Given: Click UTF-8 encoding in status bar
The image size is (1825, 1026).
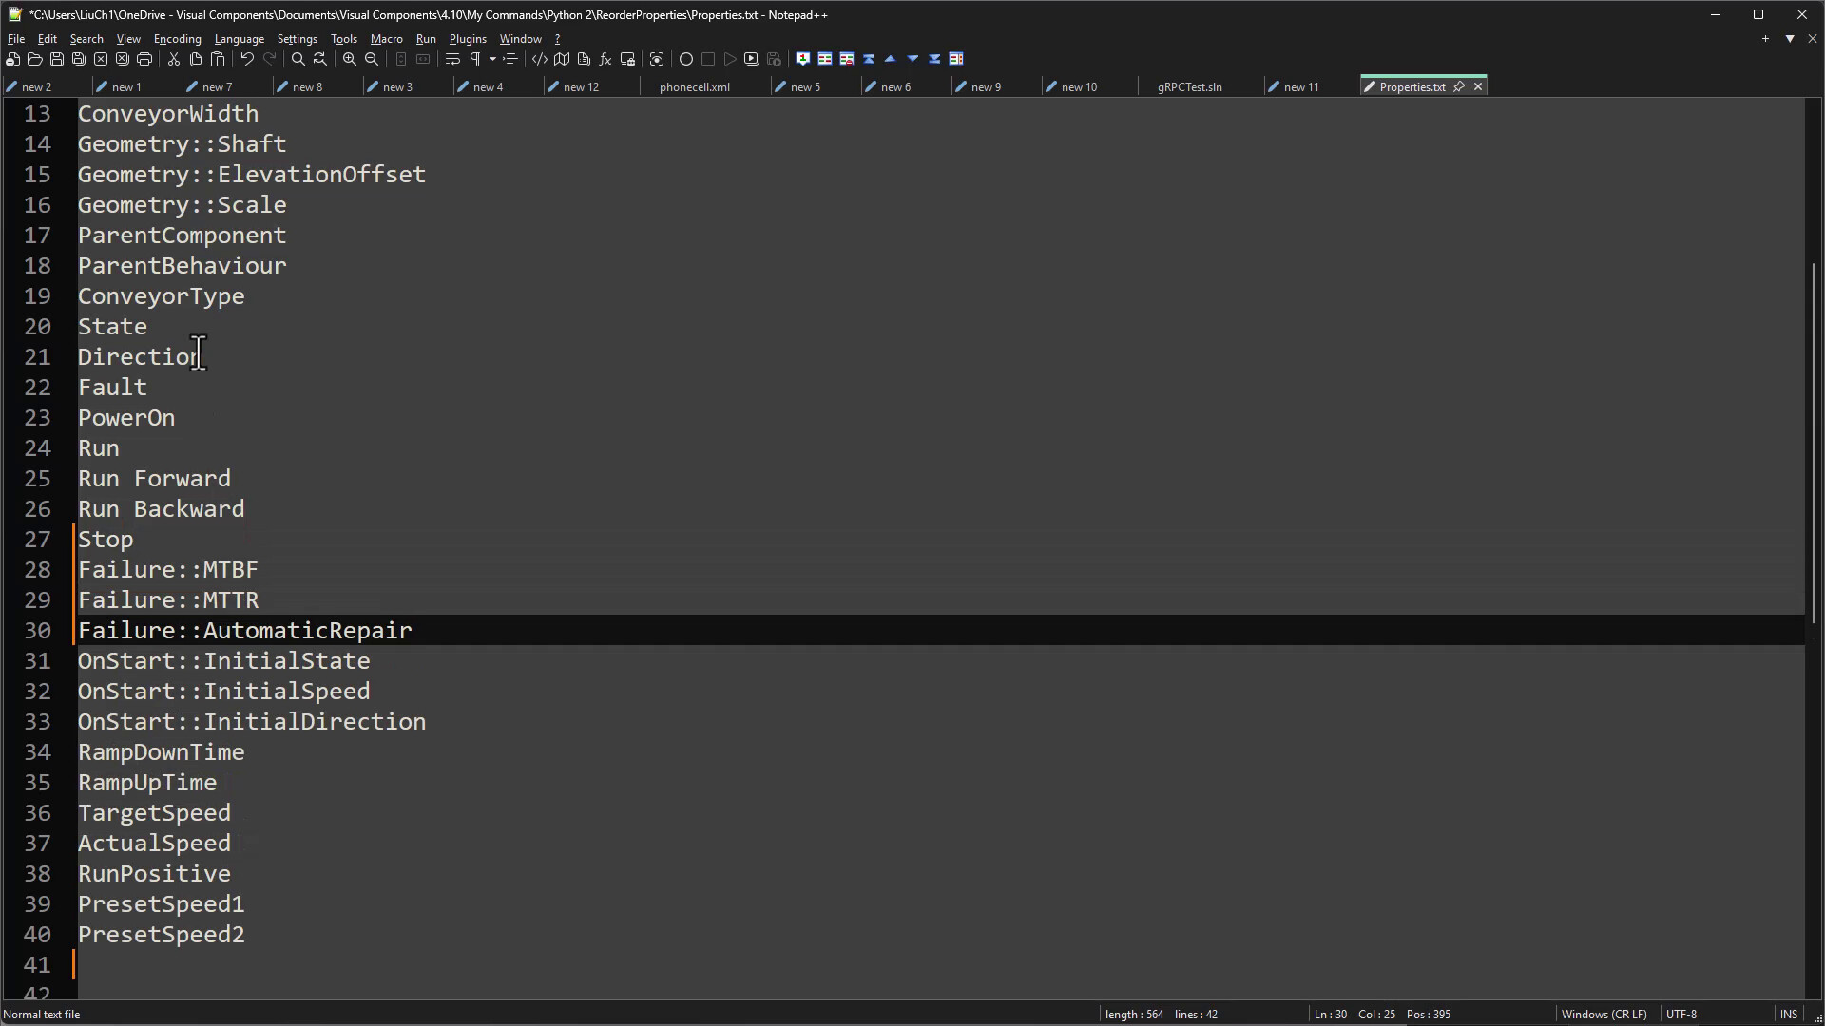Looking at the screenshot, I should 1681,1014.
